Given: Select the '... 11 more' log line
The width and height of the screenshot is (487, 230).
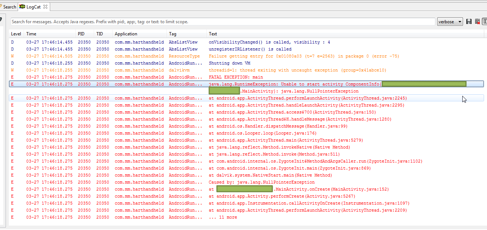Looking at the screenshot, I should pos(246,217).
